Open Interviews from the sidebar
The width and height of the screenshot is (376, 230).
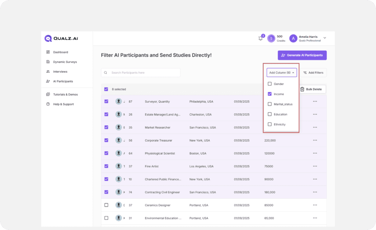coord(60,72)
